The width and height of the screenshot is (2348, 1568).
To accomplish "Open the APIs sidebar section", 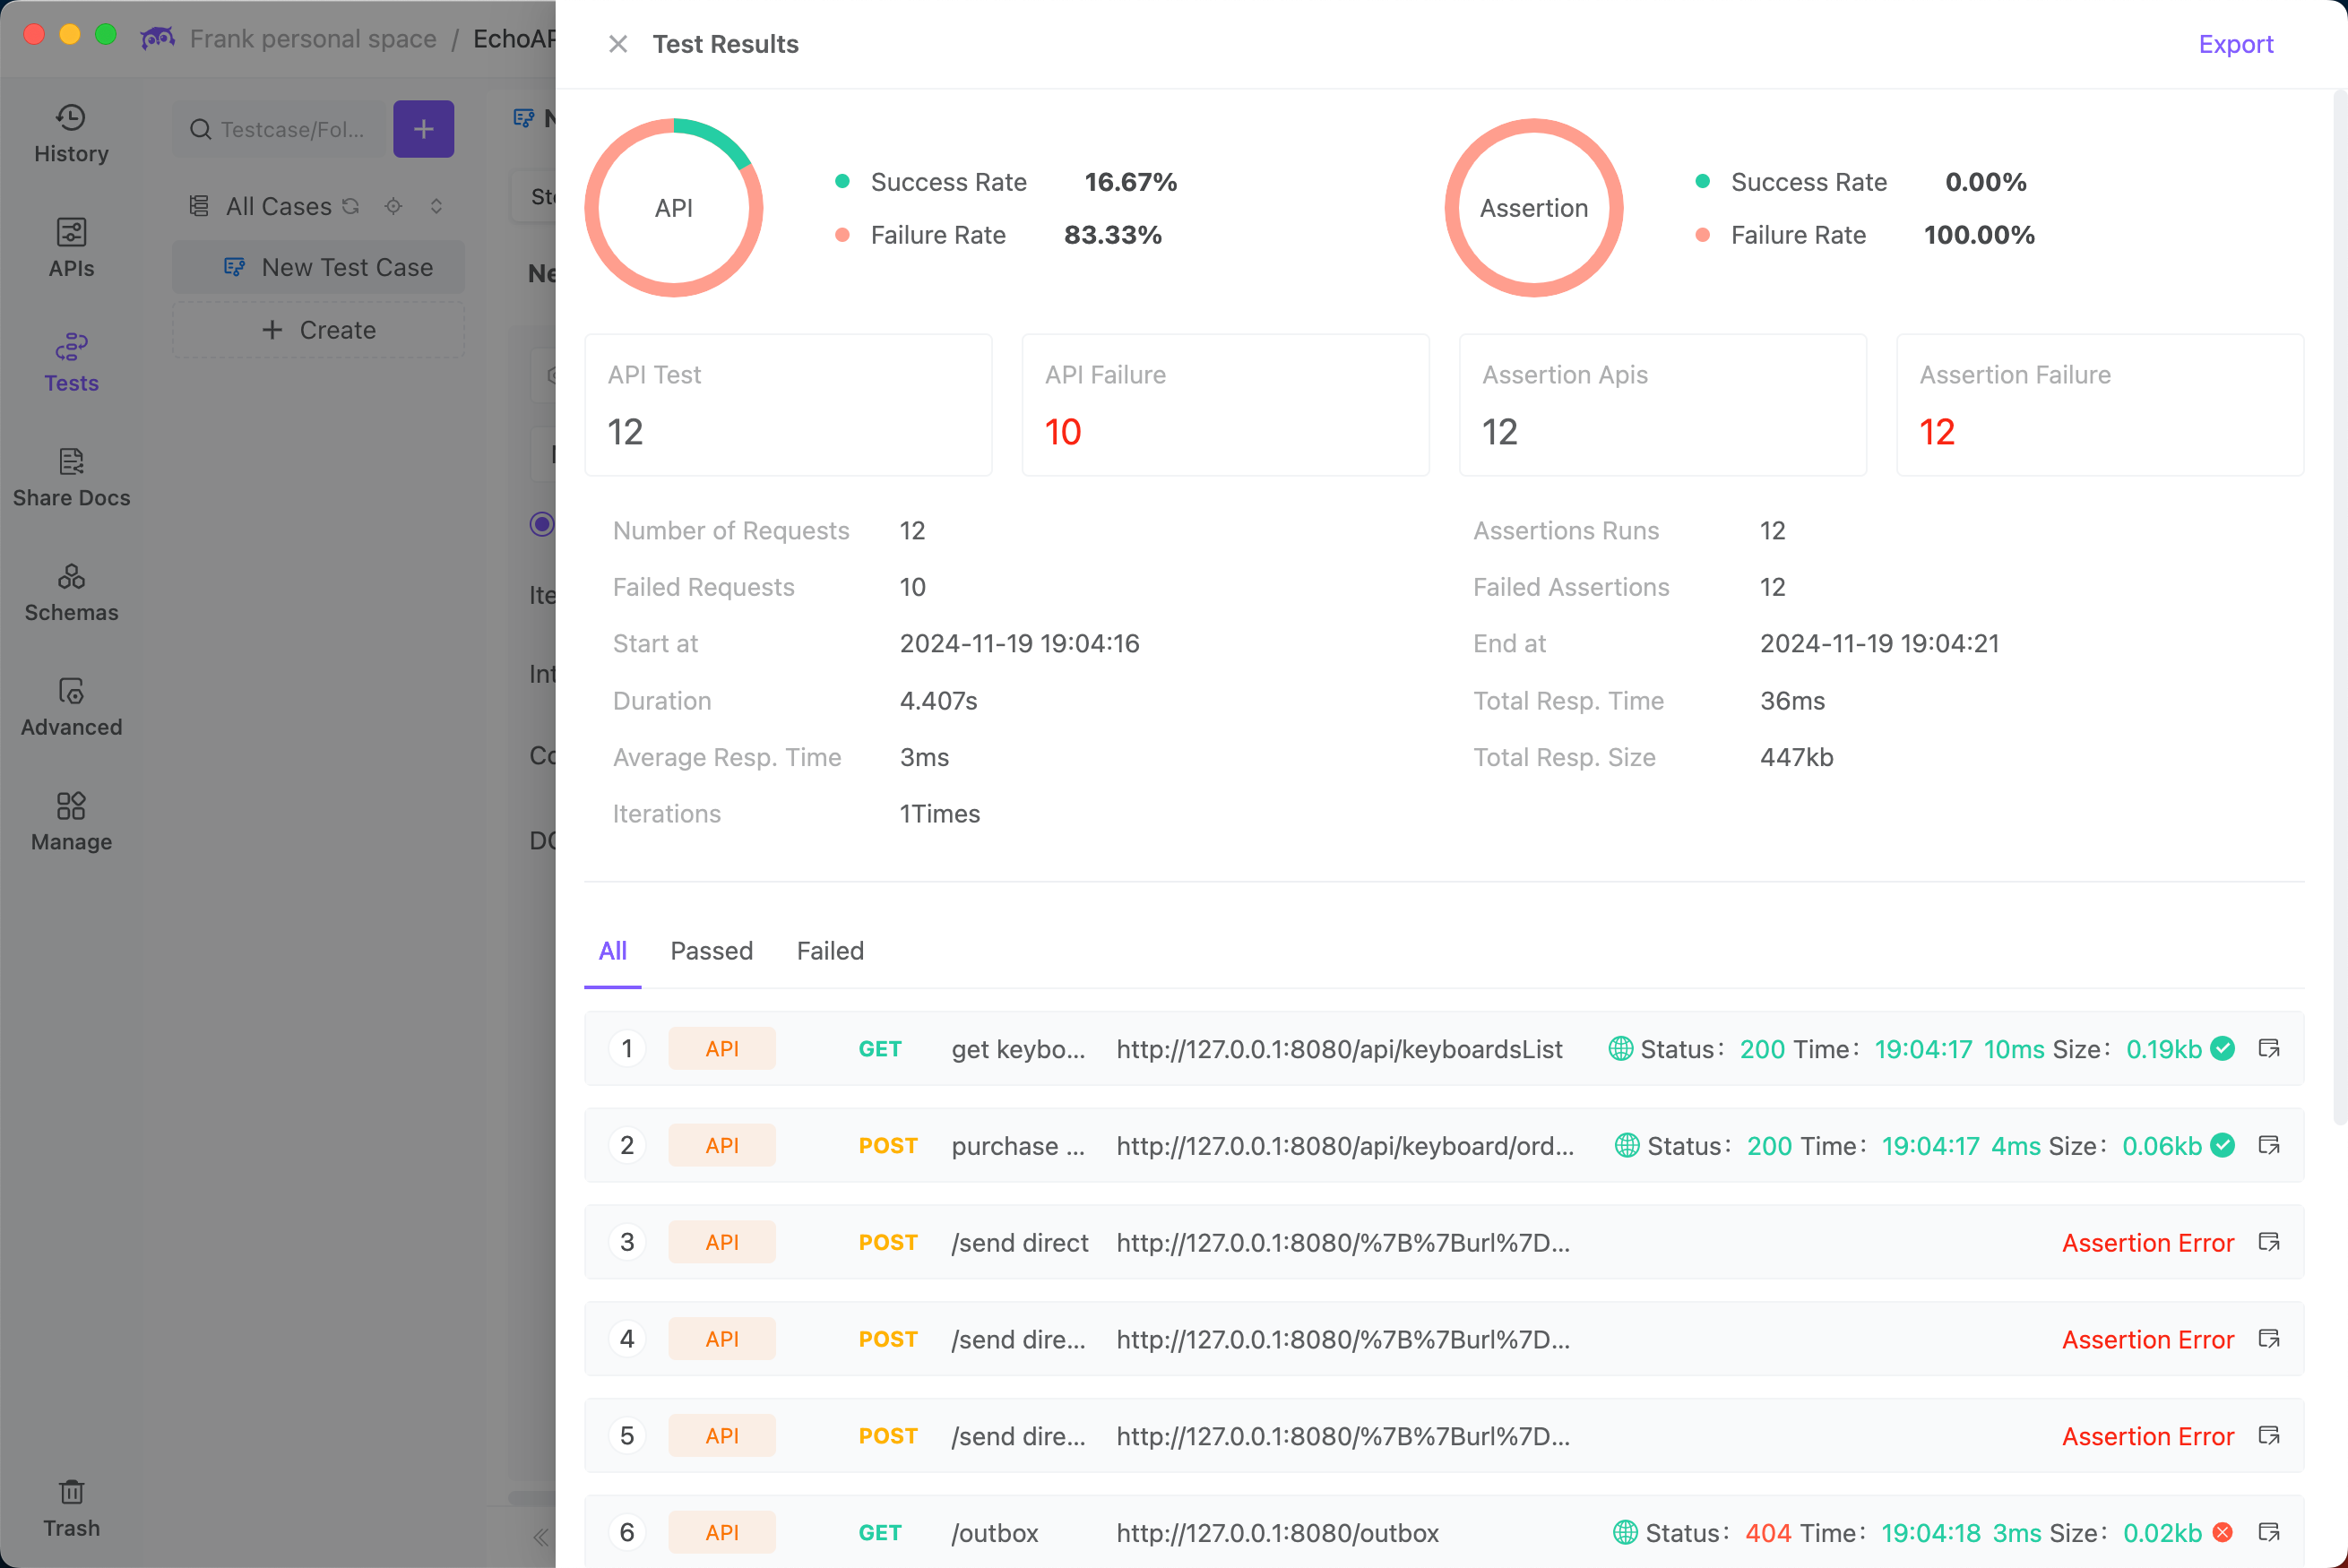I will 71,249.
